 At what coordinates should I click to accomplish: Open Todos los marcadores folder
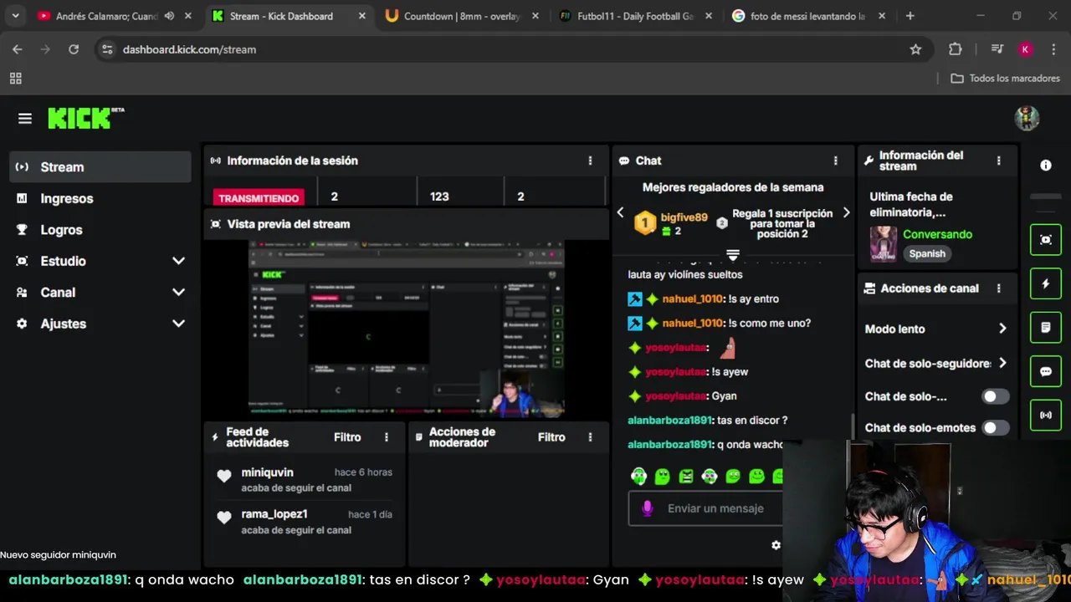click(x=1006, y=78)
